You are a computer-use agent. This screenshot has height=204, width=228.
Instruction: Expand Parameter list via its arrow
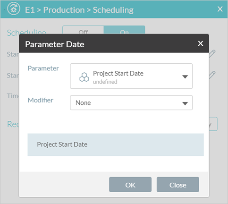(x=185, y=76)
